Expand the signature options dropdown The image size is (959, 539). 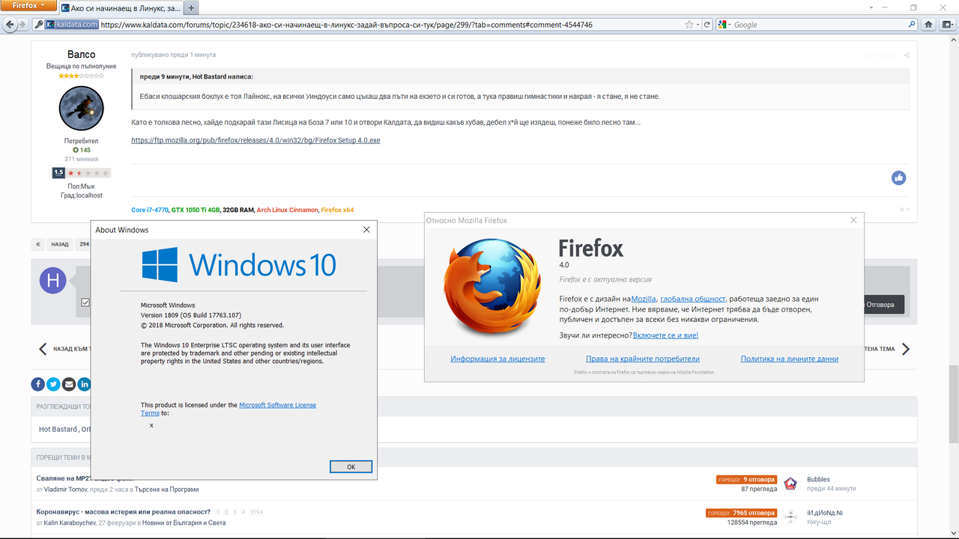(904, 210)
